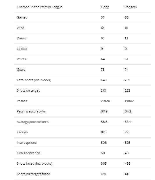Viewport: 155px width, 180px height.
Task: Click Rodgers' passes value 19802
Action: pyautogui.click(x=129, y=101)
